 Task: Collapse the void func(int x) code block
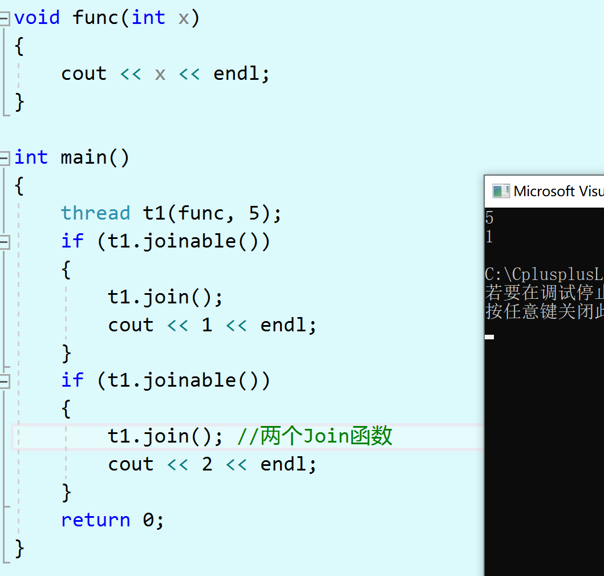tap(5, 18)
